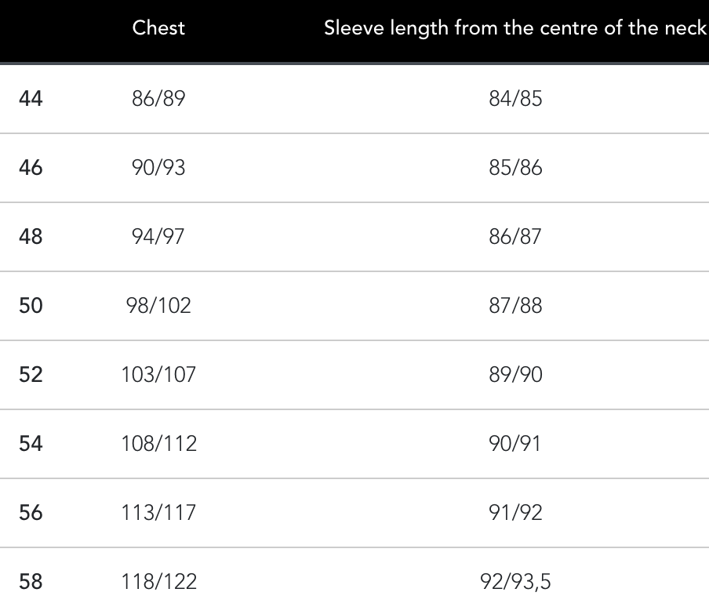The width and height of the screenshot is (709, 596).
Task: Select size 46 row label
Action: 31,168
